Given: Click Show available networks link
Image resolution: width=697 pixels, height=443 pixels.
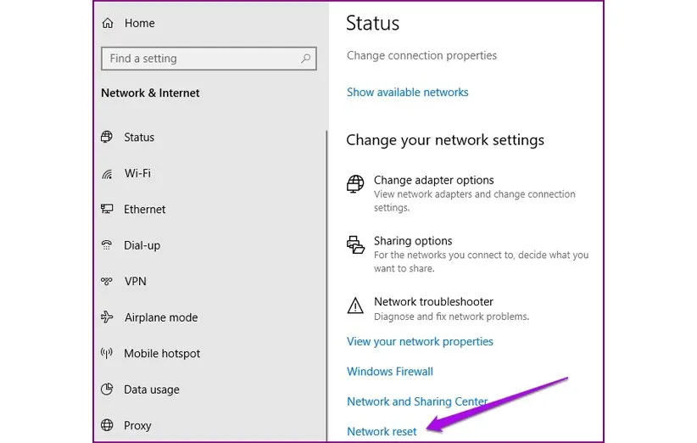Looking at the screenshot, I should point(407,93).
